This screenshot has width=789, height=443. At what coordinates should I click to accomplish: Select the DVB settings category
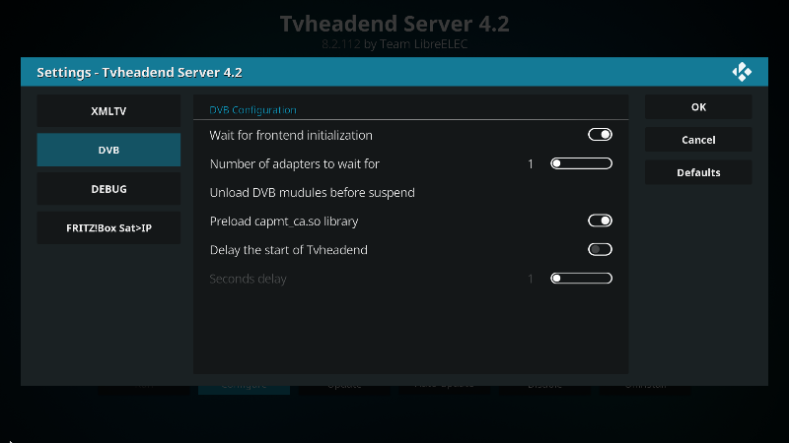pyautogui.click(x=108, y=150)
